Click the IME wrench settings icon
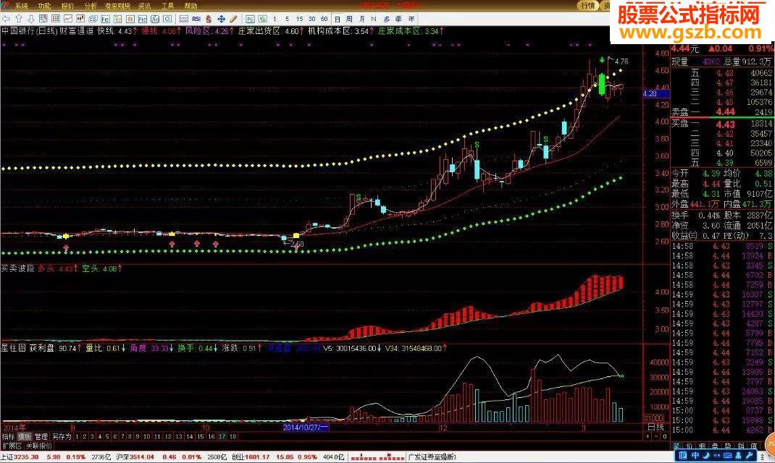This screenshot has width=775, height=463. point(750,455)
